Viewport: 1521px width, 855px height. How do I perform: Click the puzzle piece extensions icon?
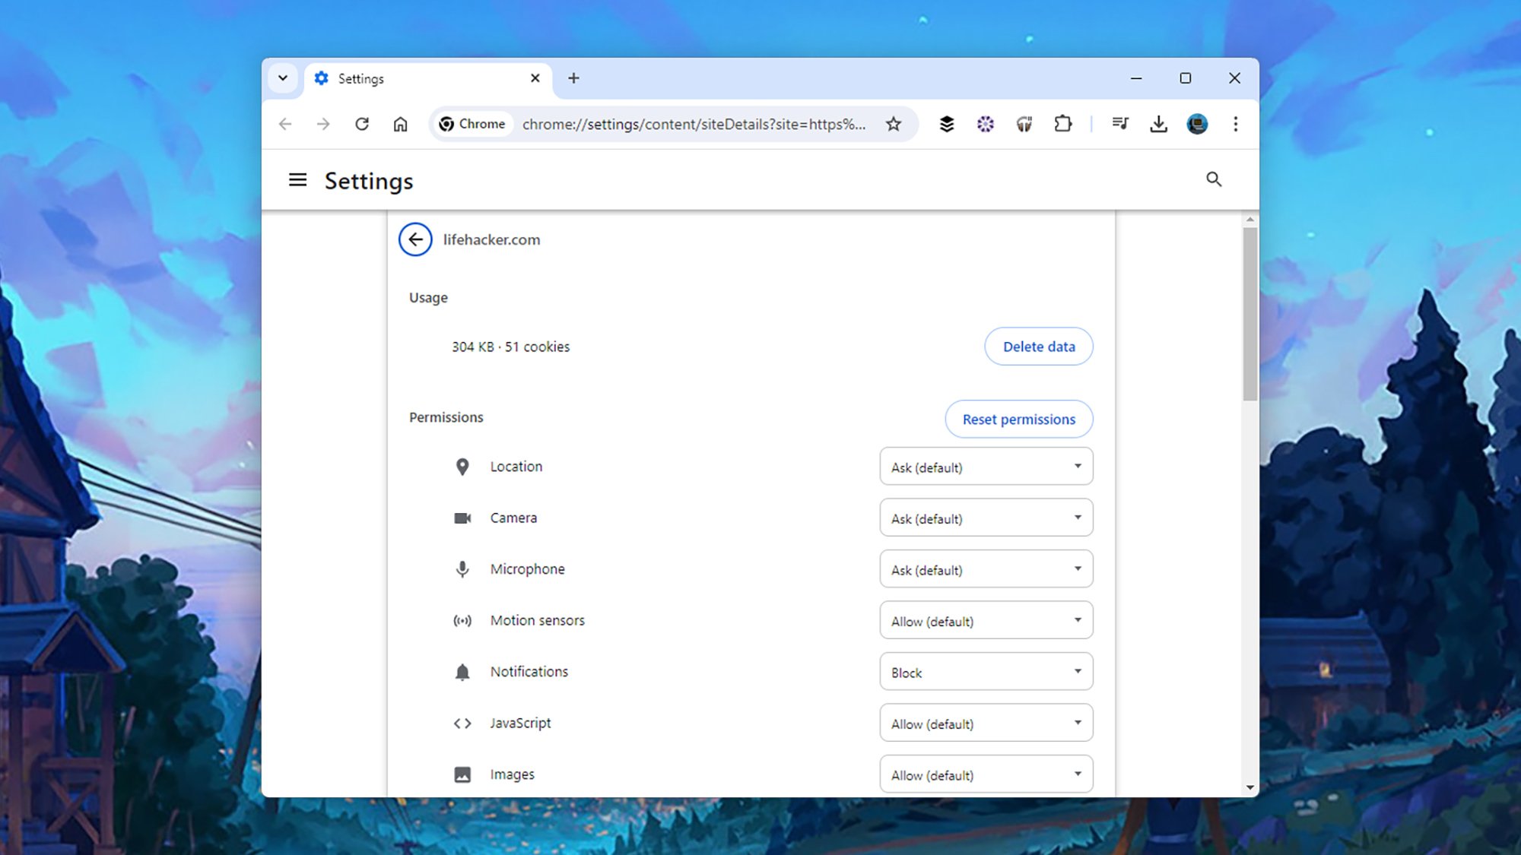tap(1062, 124)
